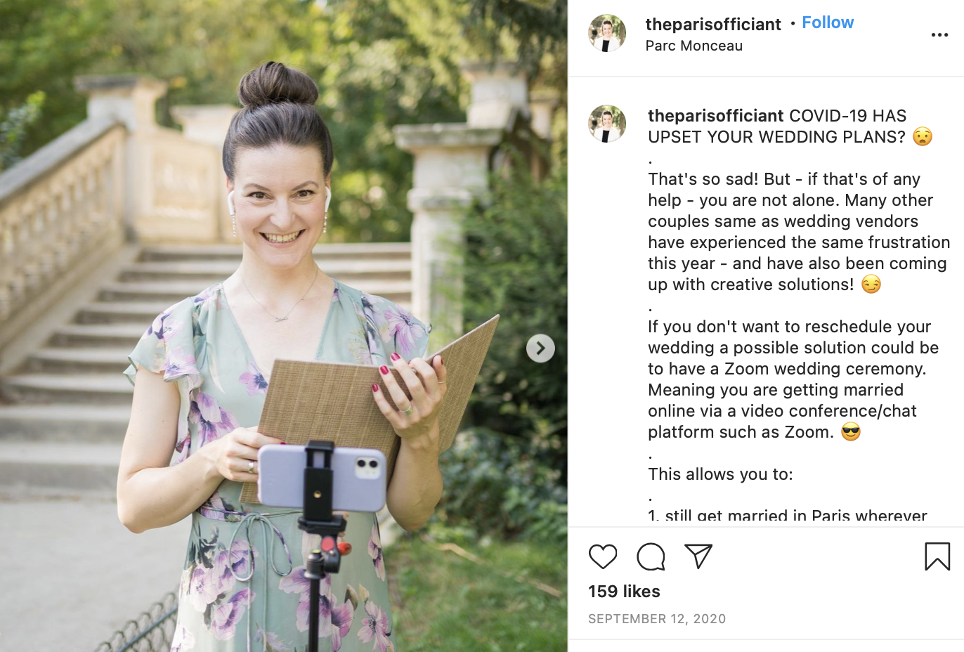Open theparisofficiant username in post header
The height and width of the screenshot is (652, 964).
tap(713, 24)
